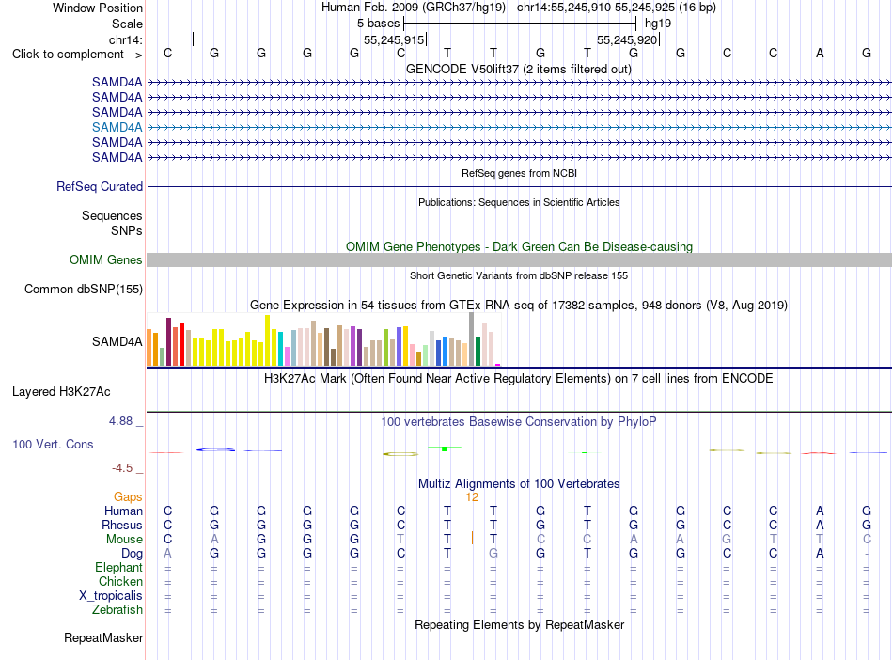Click the Dog alignment row label

132,554
